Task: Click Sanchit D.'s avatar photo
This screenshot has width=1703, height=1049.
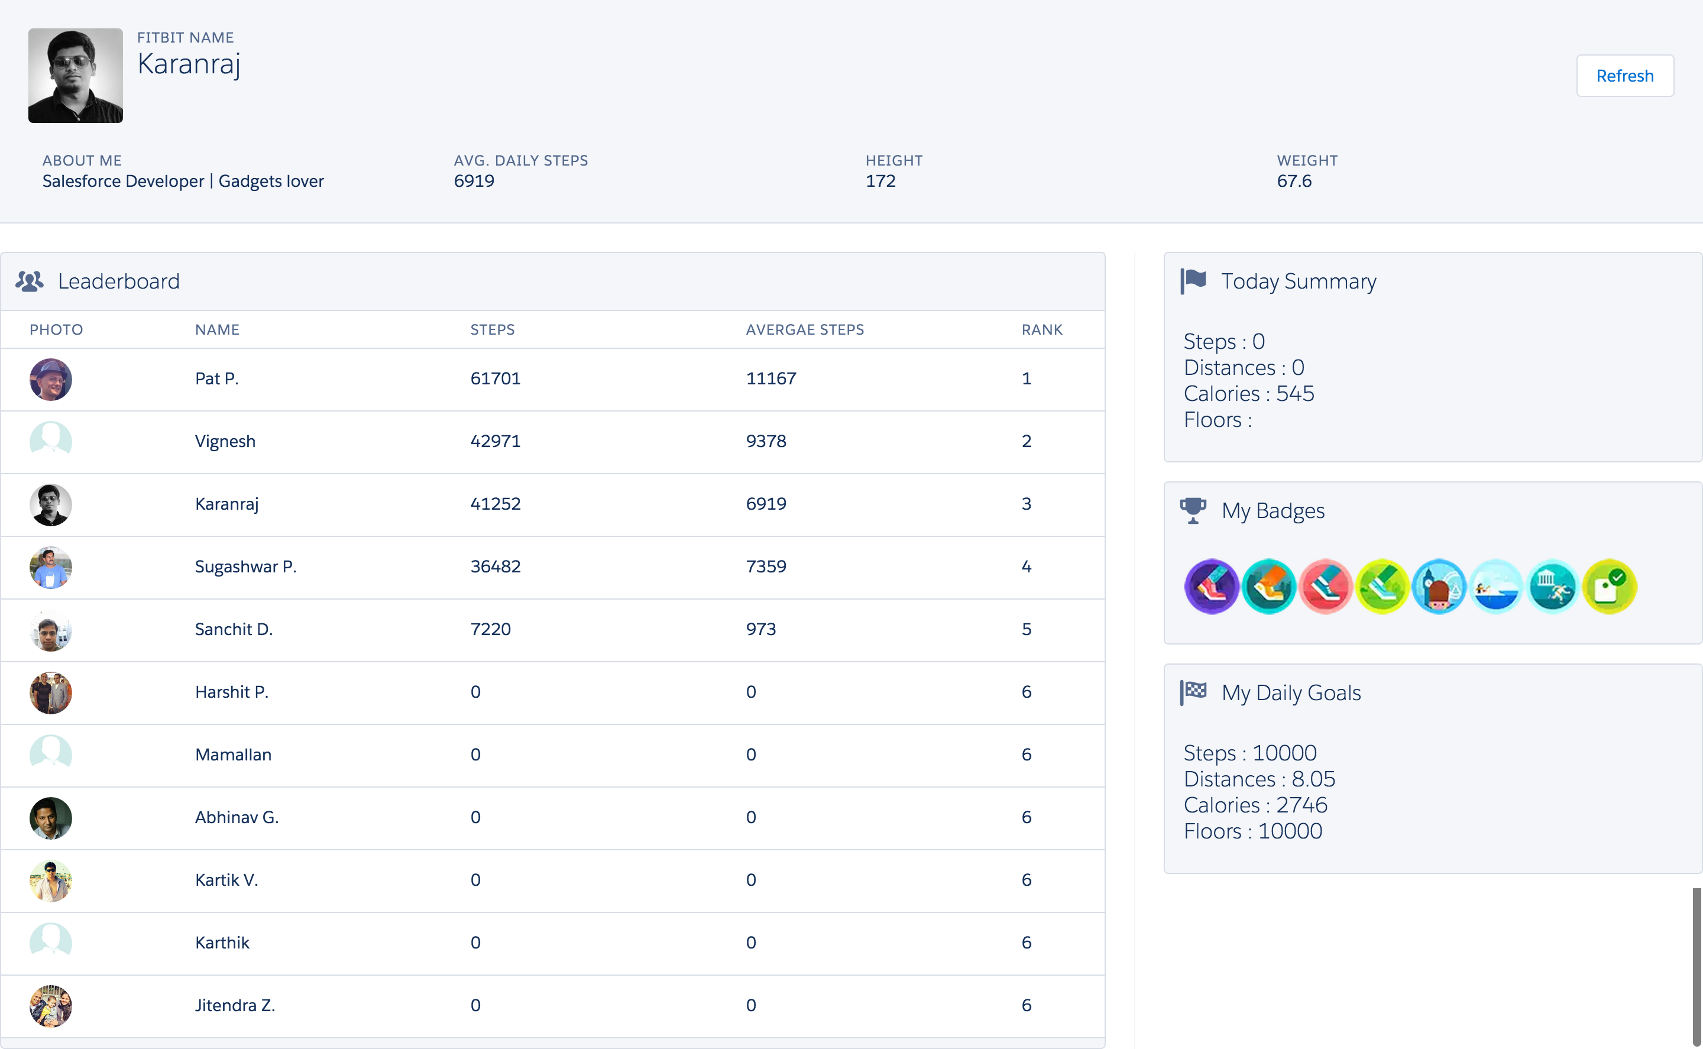Action: pyautogui.click(x=51, y=630)
